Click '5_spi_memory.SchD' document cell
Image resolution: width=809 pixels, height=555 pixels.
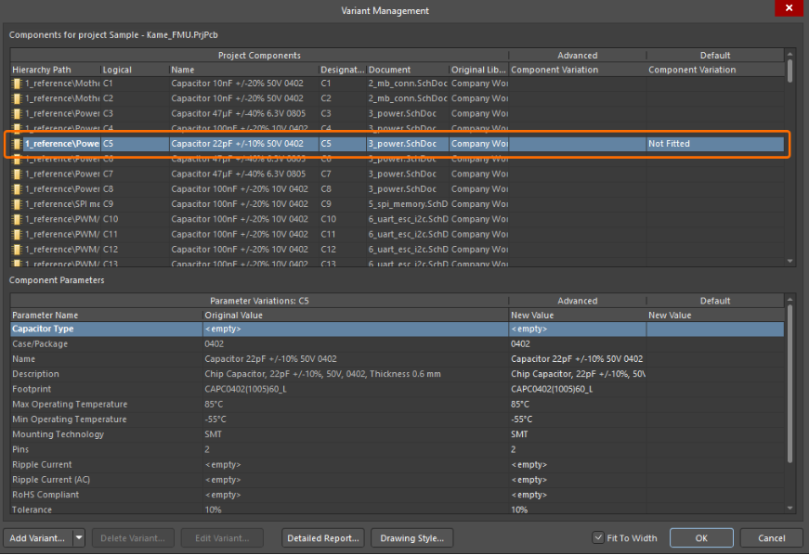408,204
